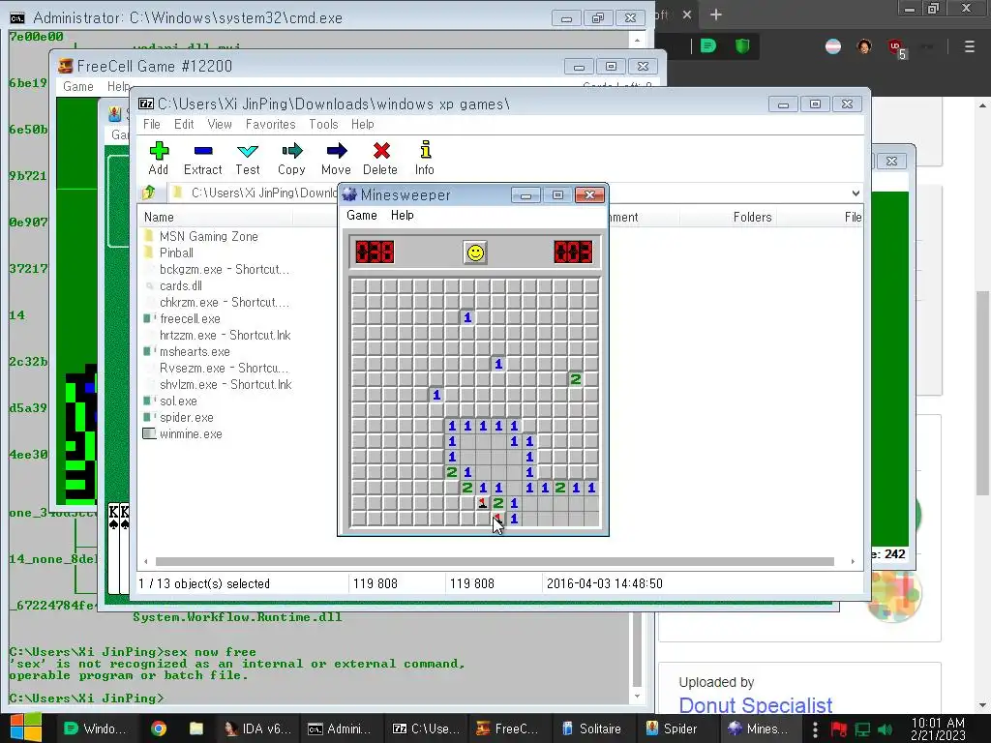Image resolution: width=991 pixels, height=743 pixels.
Task: Click the Extract toolbar icon
Action: point(203,158)
